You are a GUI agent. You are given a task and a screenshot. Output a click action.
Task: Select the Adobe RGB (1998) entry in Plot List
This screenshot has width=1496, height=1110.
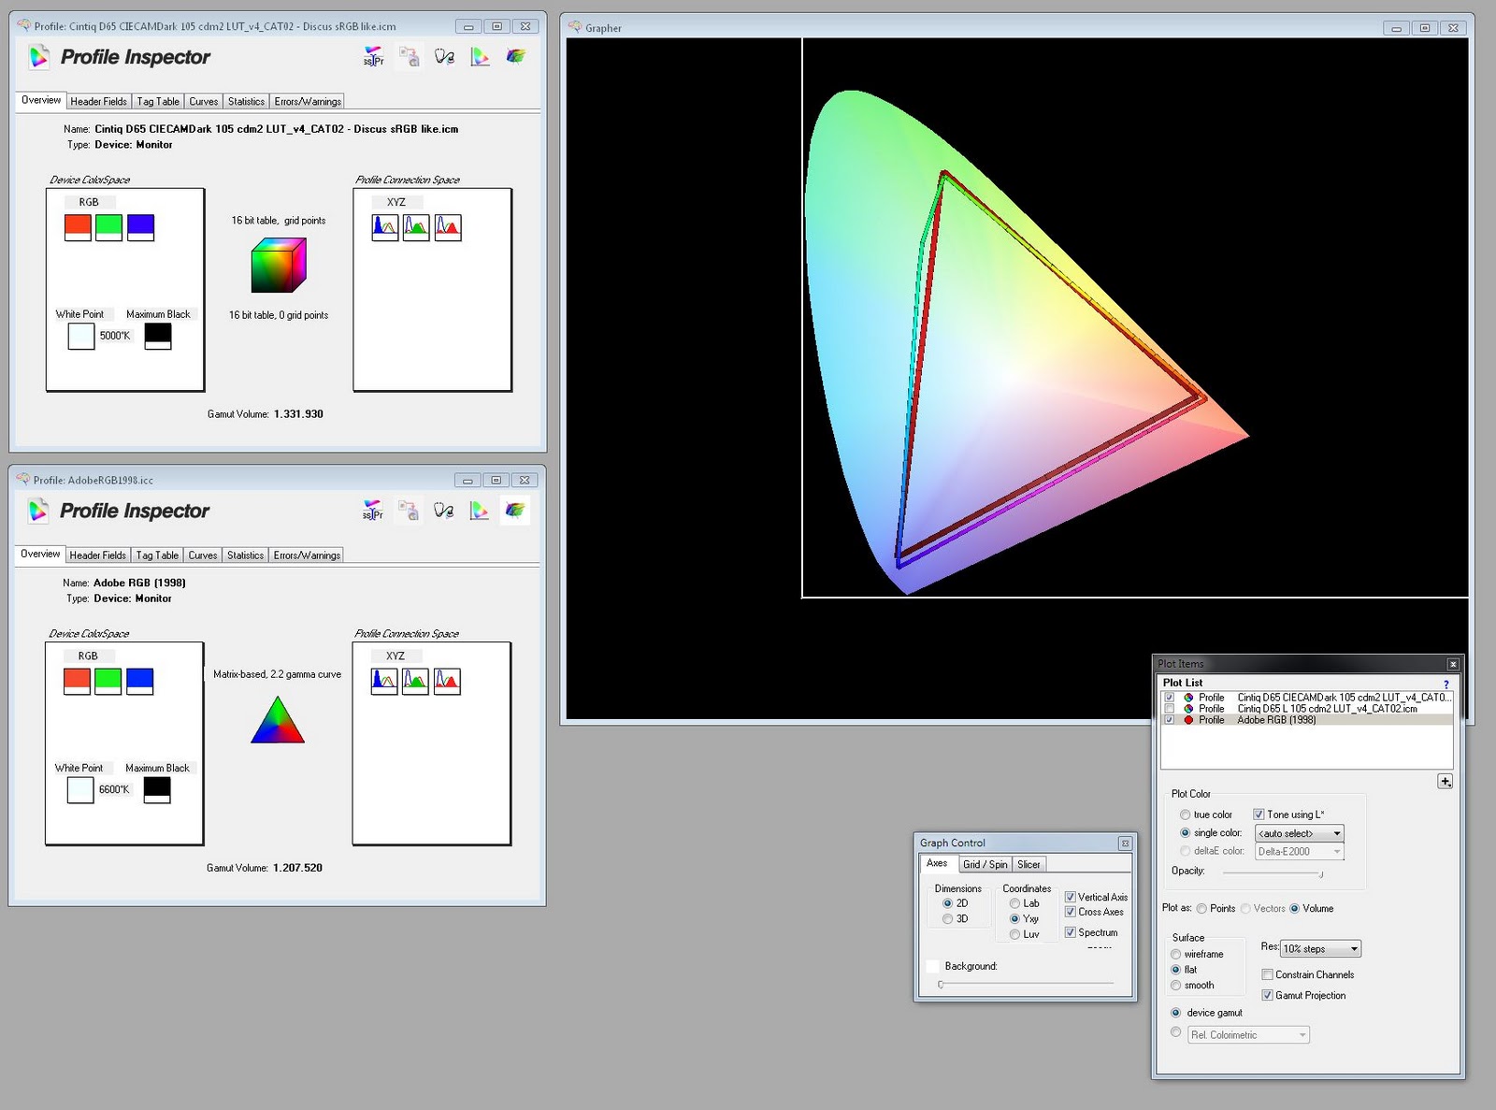1277,720
